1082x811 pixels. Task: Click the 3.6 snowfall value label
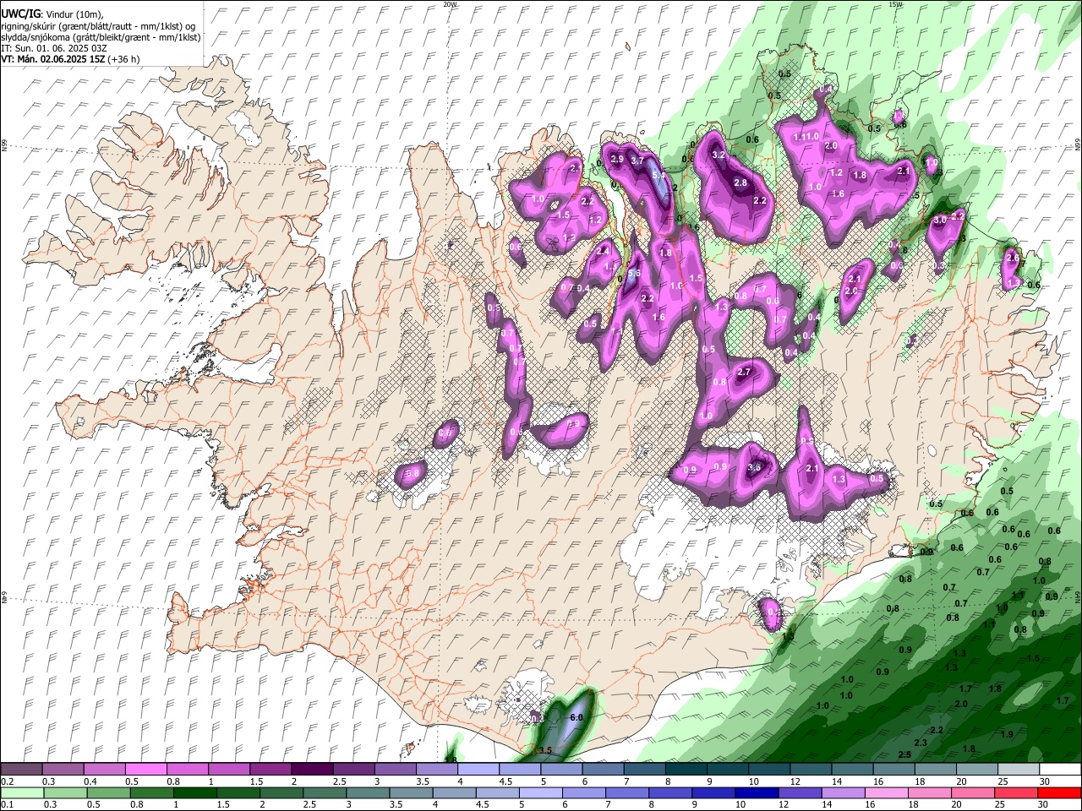click(755, 467)
